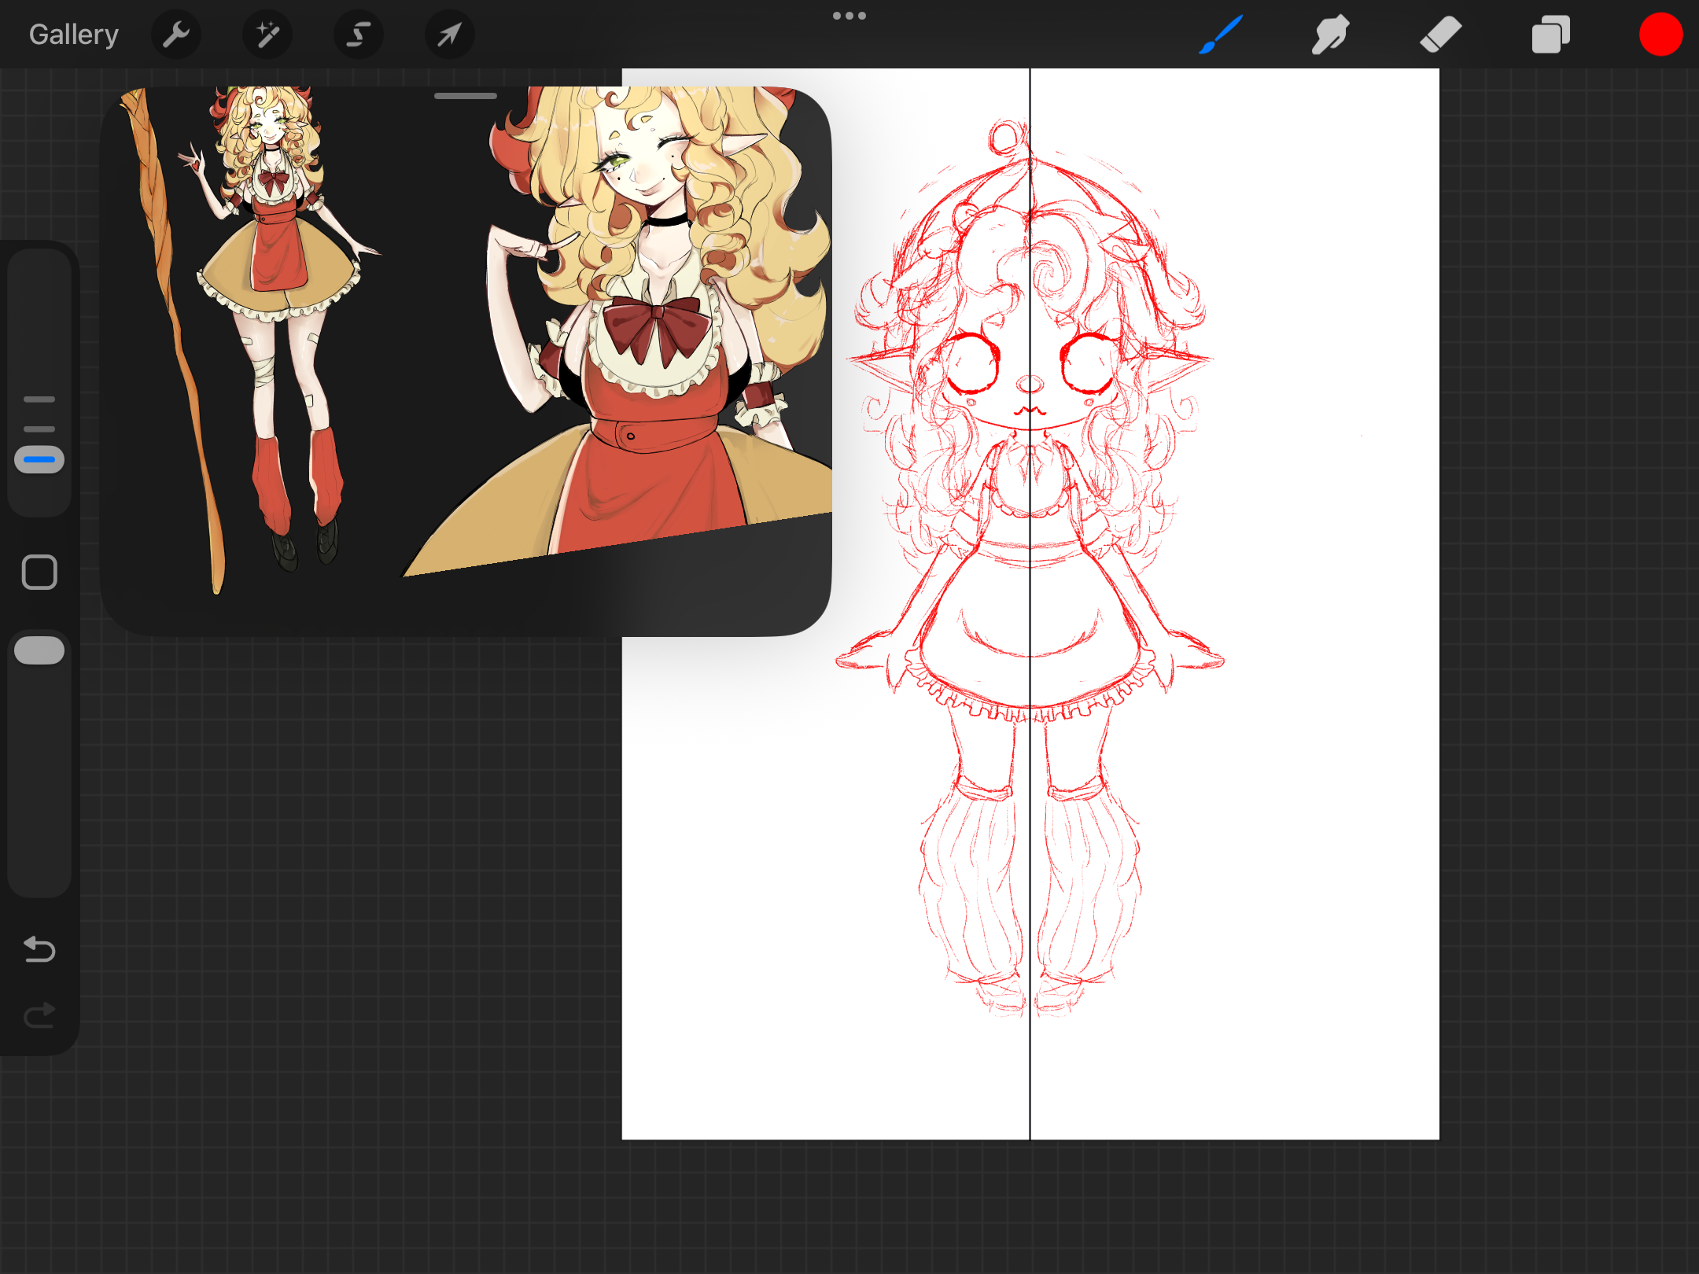Open the Adjustments magic wand menu
Image resolution: width=1699 pixels, height=1274 pixels.
point(267,35)
